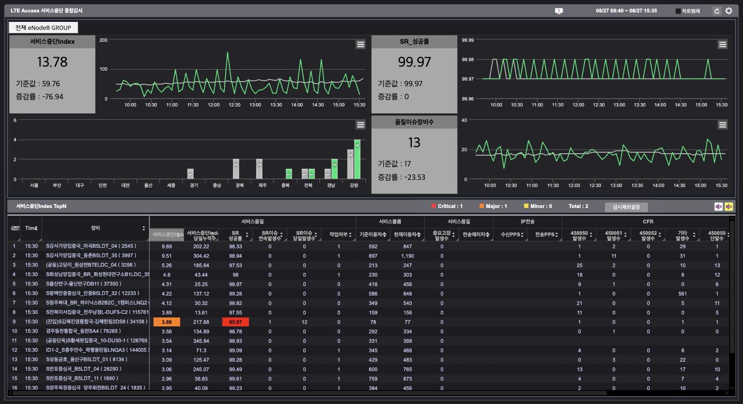Open the settings gear
This screenshot has height=404, width=743.
(x=729, y=11)
